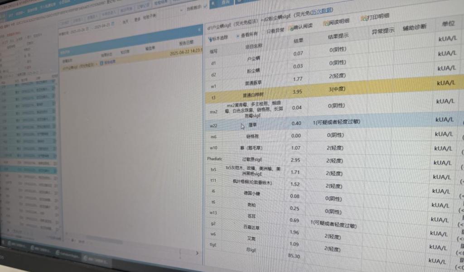Select the 查看所有 radio option
The width and height of the screenshot is (464, 272).
[x=247, y=34]
